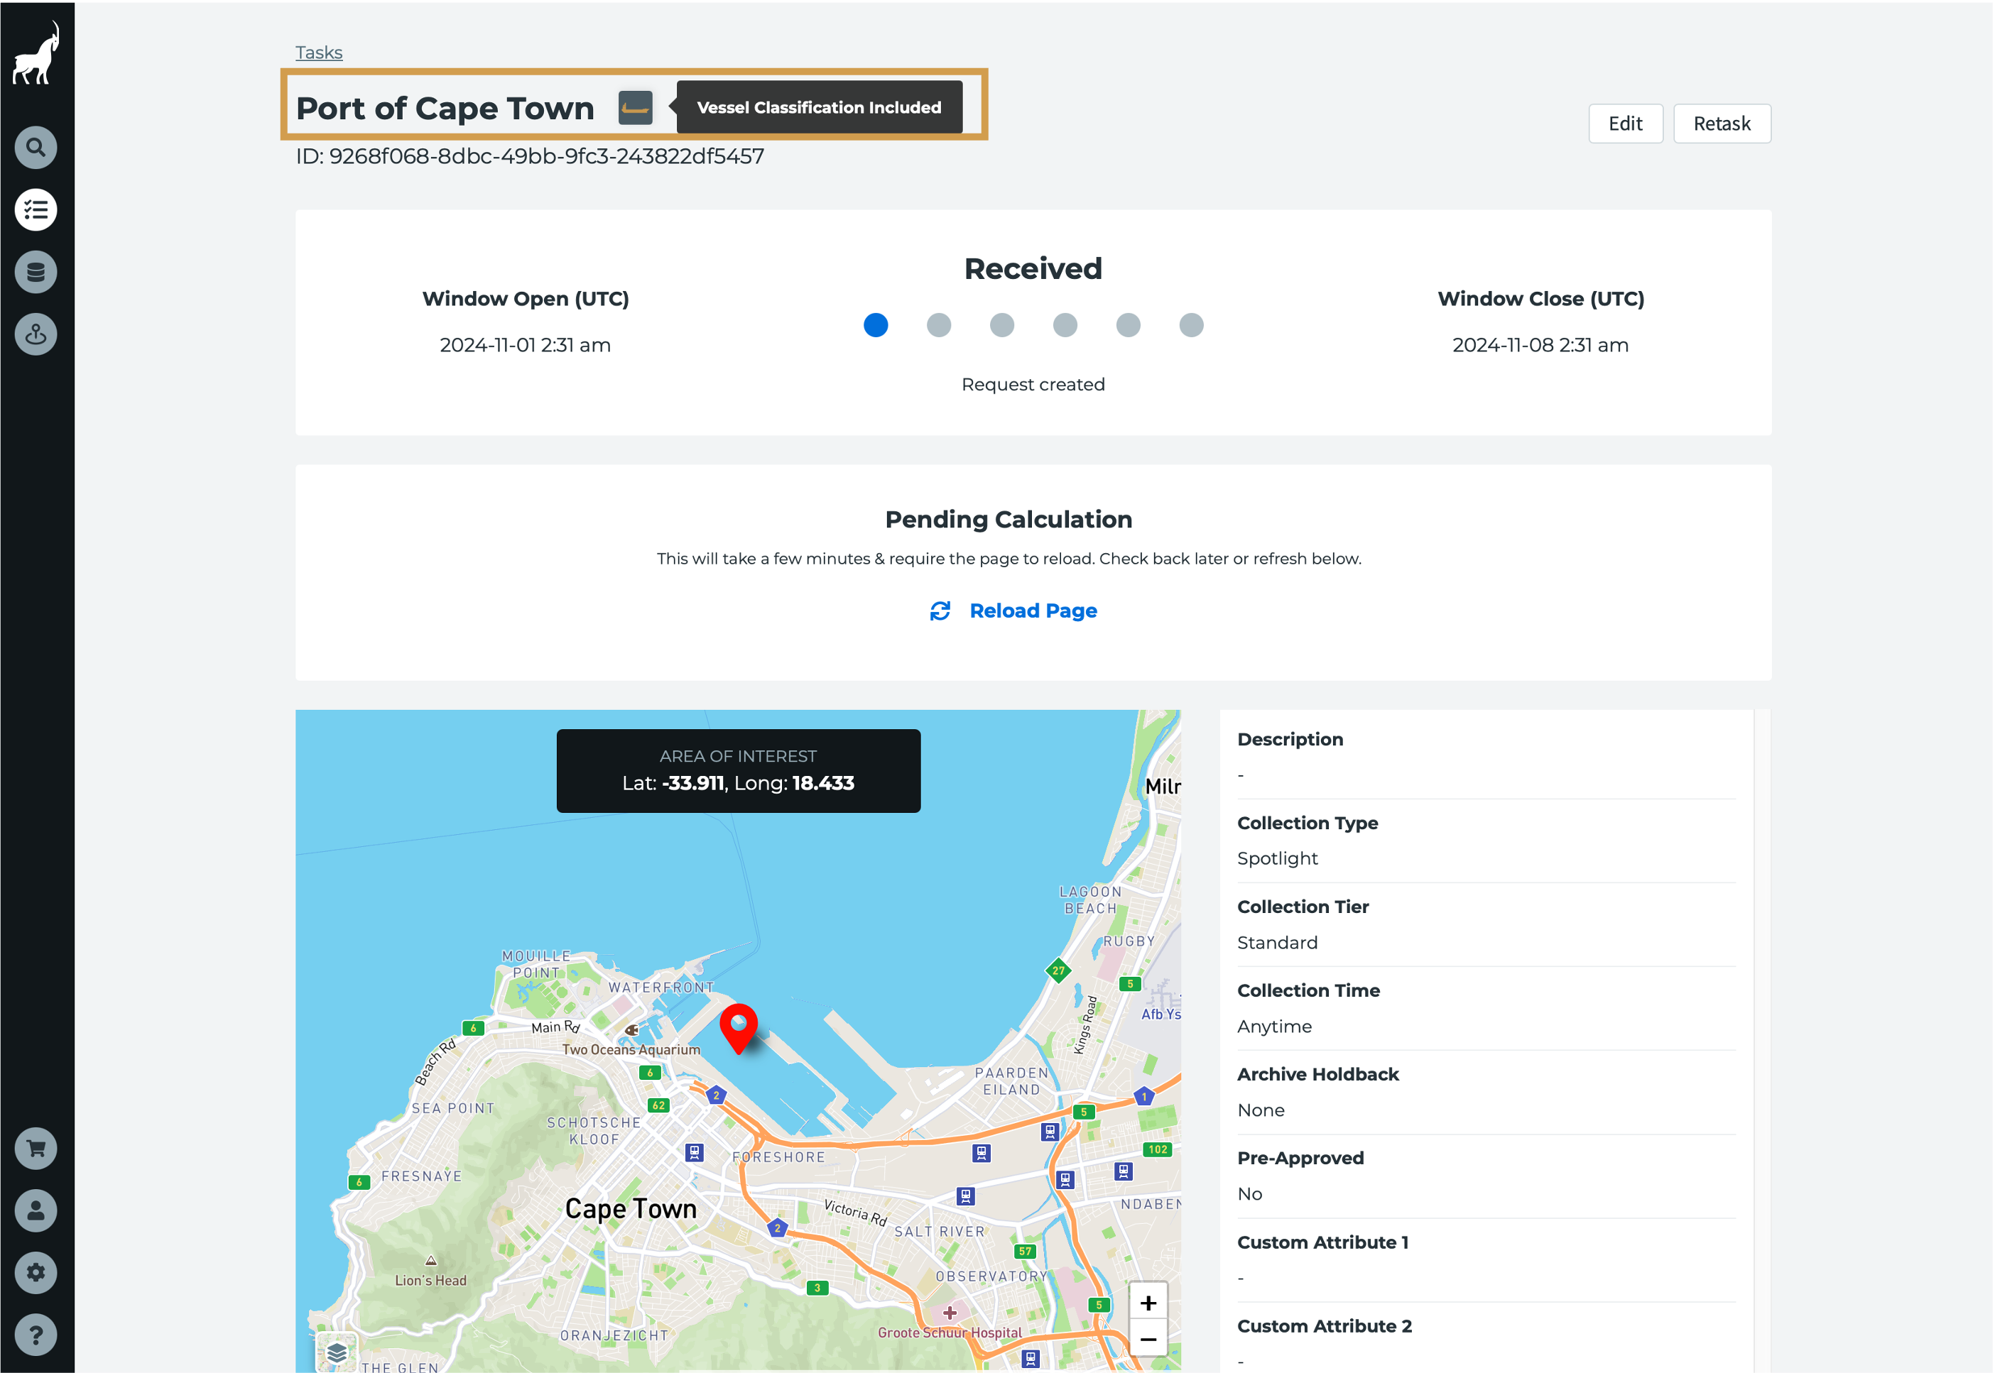Click the first blue progress dot

pyautogui.click(x=875, y=325)
